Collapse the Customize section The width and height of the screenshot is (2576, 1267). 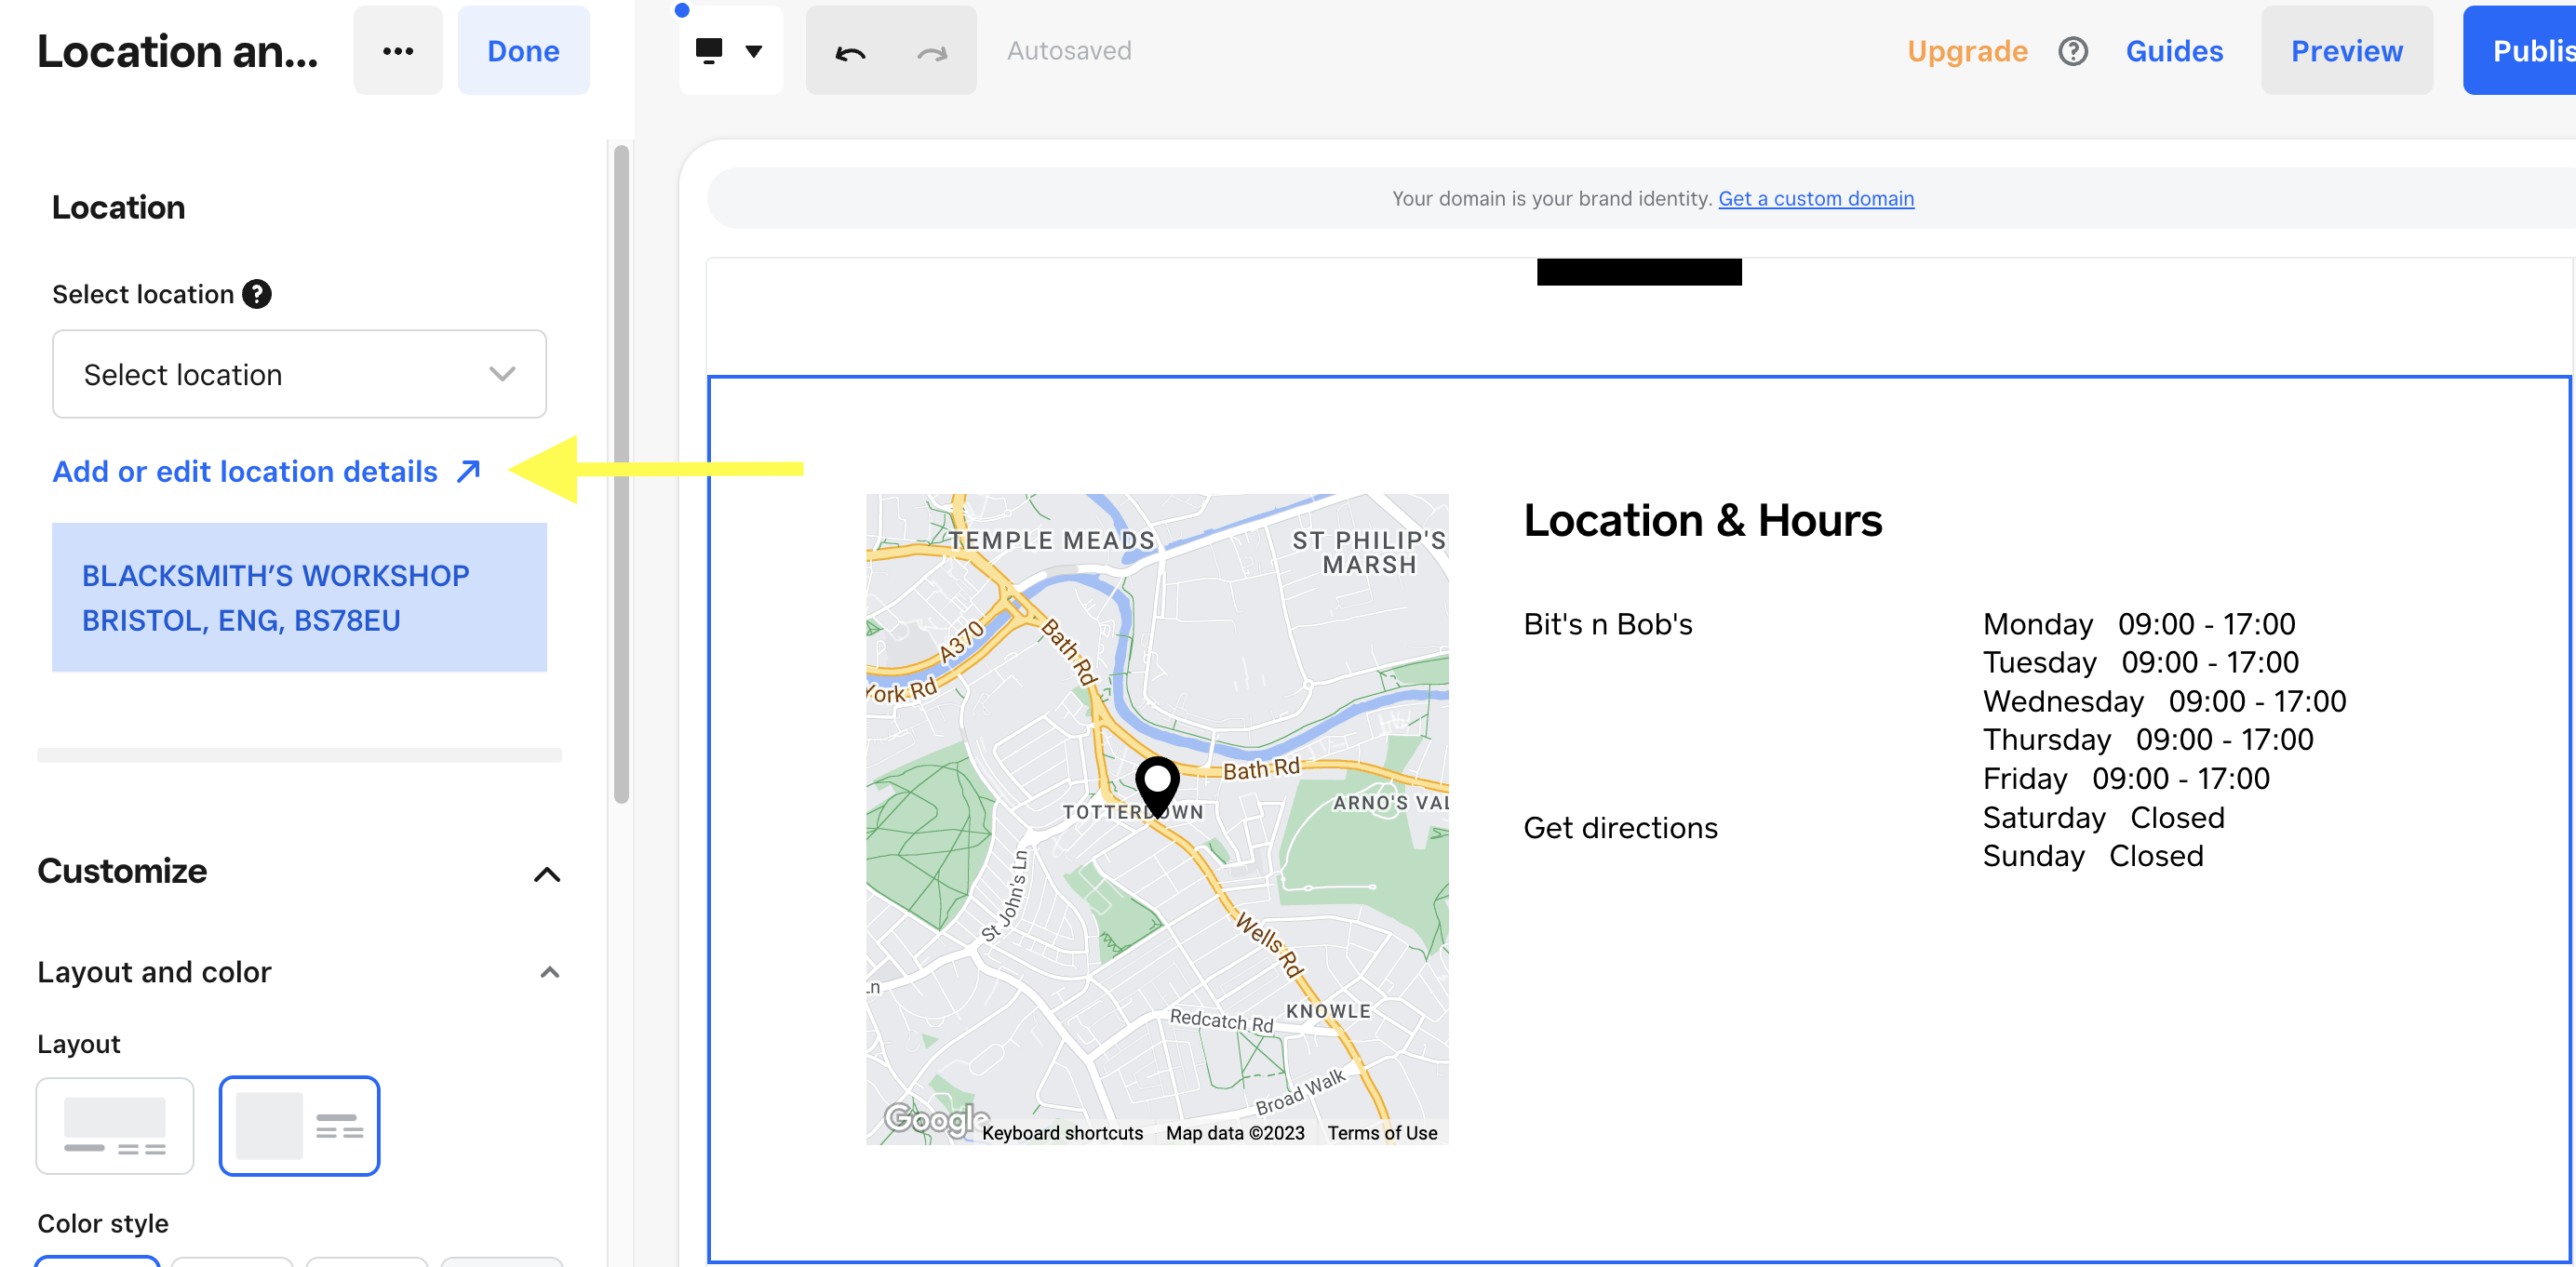[x=546, y=874]
